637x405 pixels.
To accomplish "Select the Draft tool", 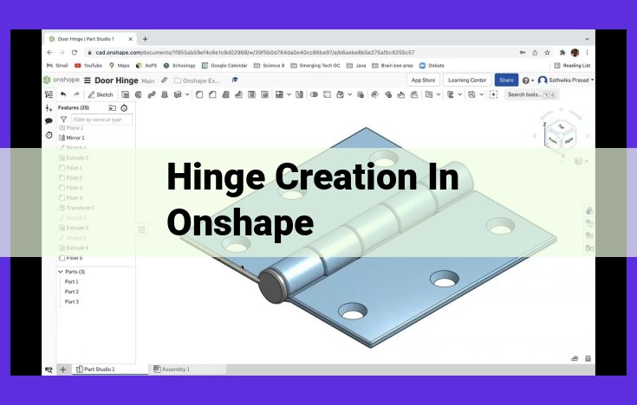I will pos(225,94).
